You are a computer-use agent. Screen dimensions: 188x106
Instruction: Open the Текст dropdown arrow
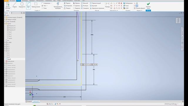(x=47, y=6)
